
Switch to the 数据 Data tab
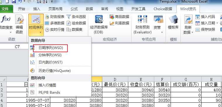[x=89, y=9]
